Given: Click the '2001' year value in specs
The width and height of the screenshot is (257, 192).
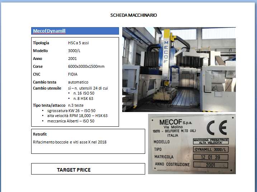Looking at the screenshot, I should click(x=72, y=59).
